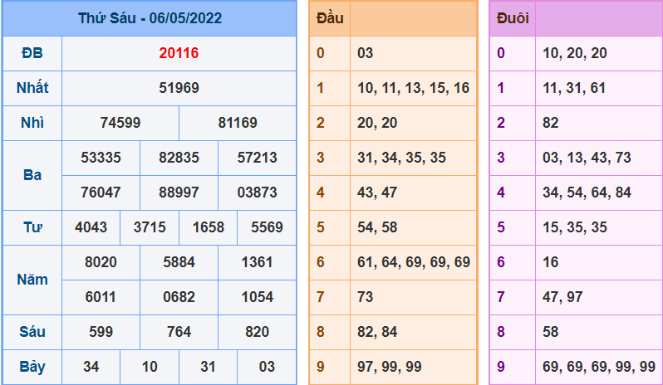Image resolution: width=663 pixels, height=385 pixels.
Task: Select the number 1054
Action: [257, 297]
